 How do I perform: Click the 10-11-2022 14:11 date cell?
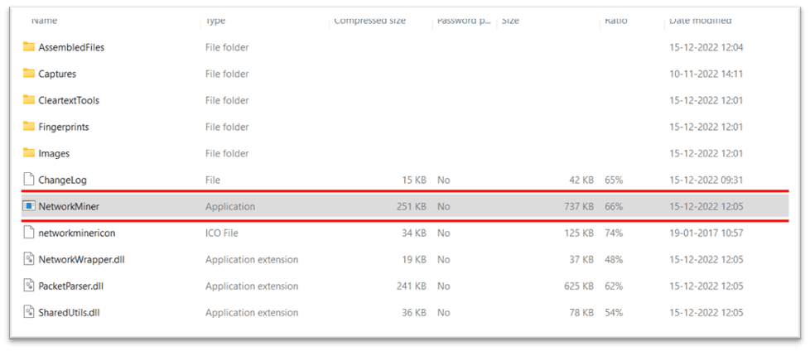point(706,74)
